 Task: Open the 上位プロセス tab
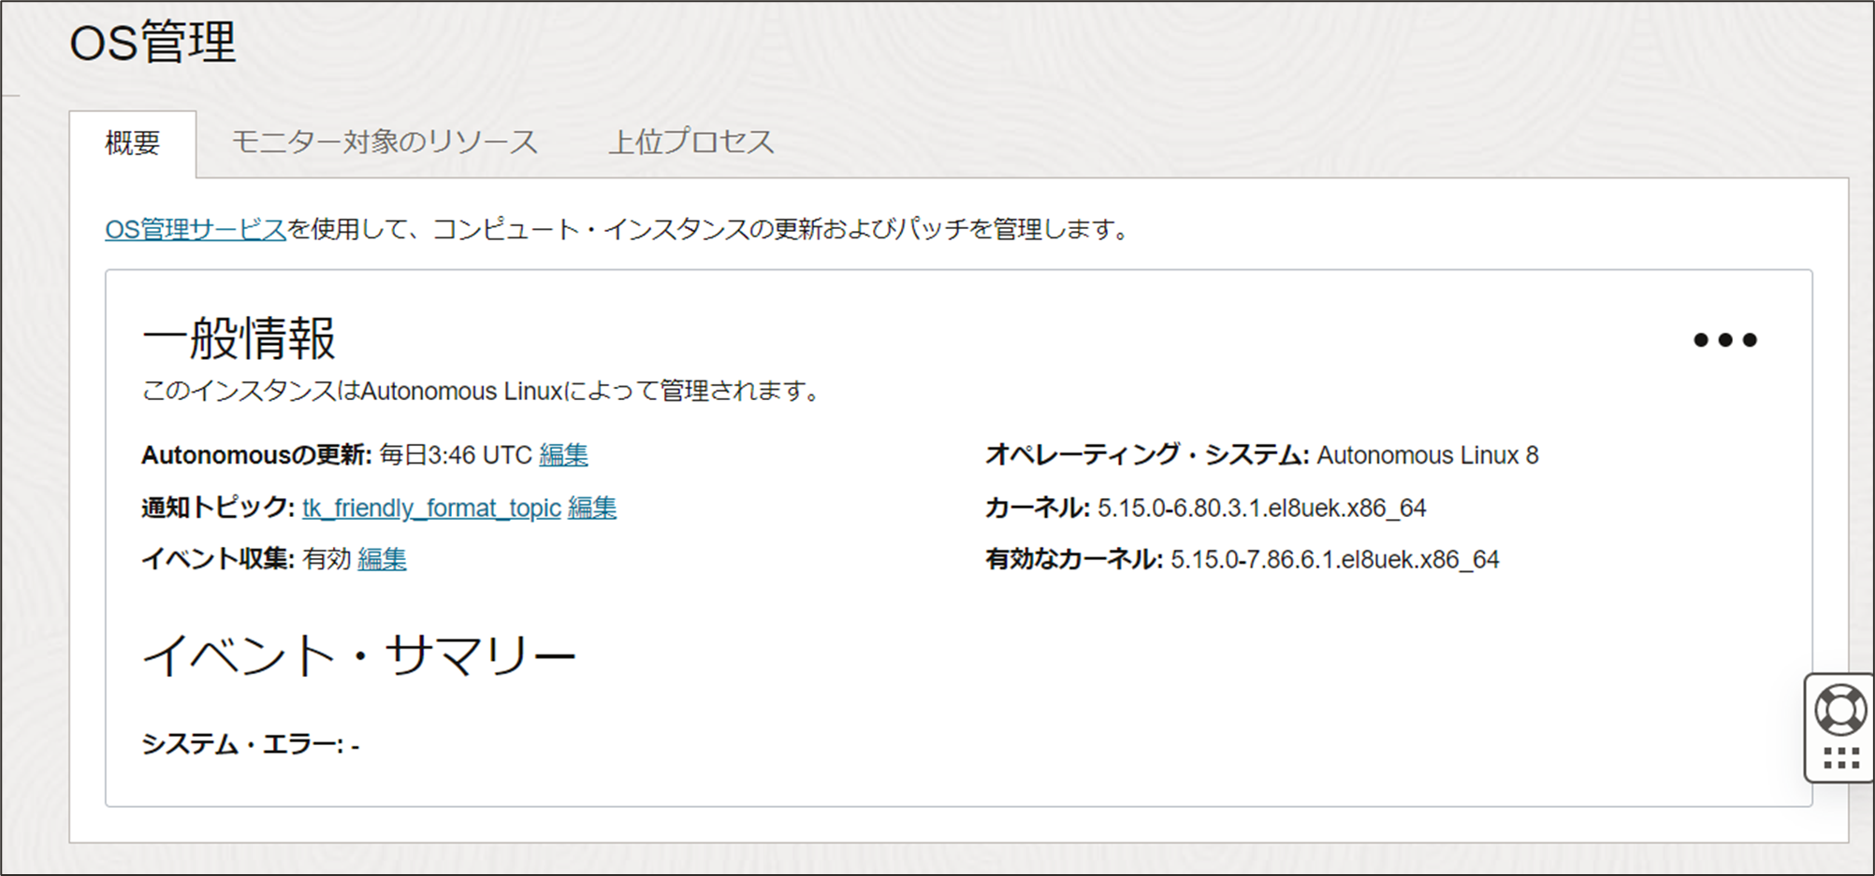tap(691, 142)
